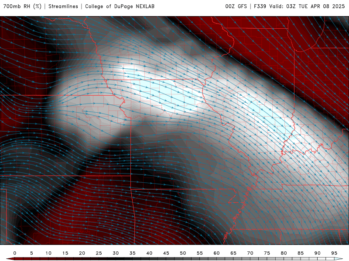Click the "00Z GFS" model run label
The width and height of the screenshot is (349, 261).
[x=236, y=7]
